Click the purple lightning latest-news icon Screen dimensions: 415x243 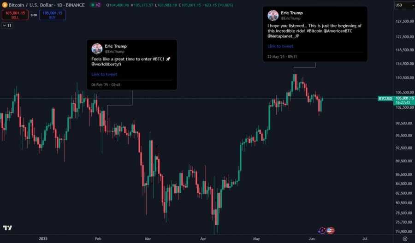(x=322, y=231)
